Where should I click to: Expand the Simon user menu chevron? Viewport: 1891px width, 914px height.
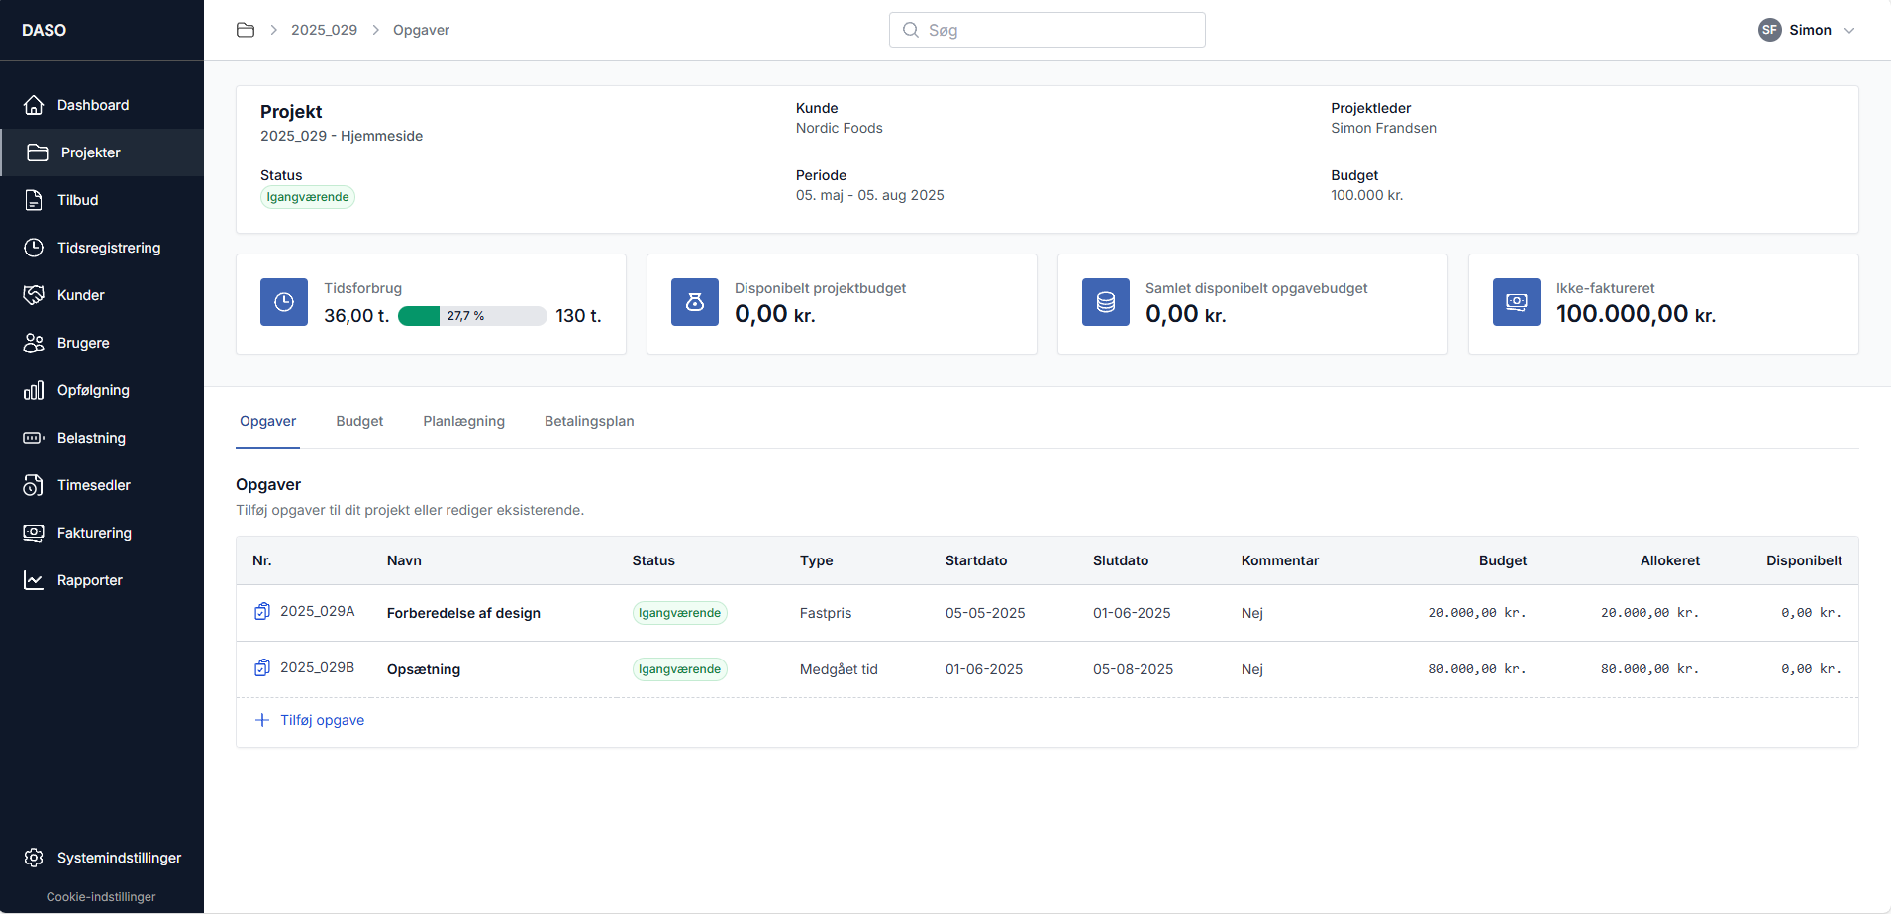1849,30
